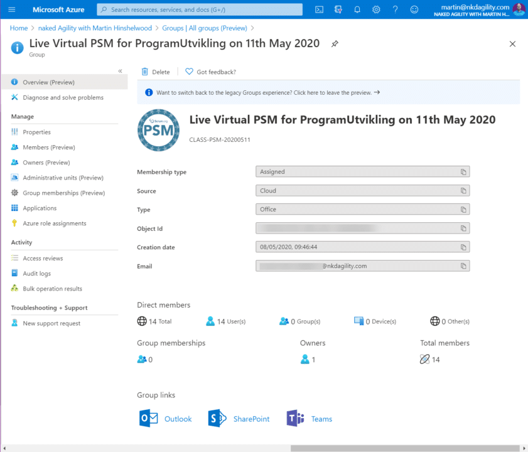The height and width of the screenshot is (452, 528).
Task: Pin the group blade to dashboard
Action: coord(335,44)
